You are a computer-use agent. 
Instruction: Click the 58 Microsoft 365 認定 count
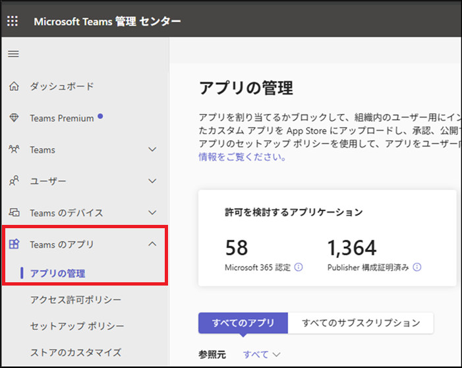point(237,248)
